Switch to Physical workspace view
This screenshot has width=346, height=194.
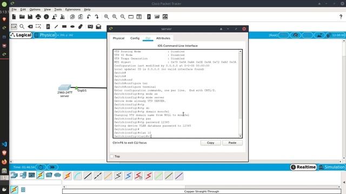click(x=45, y=35)
